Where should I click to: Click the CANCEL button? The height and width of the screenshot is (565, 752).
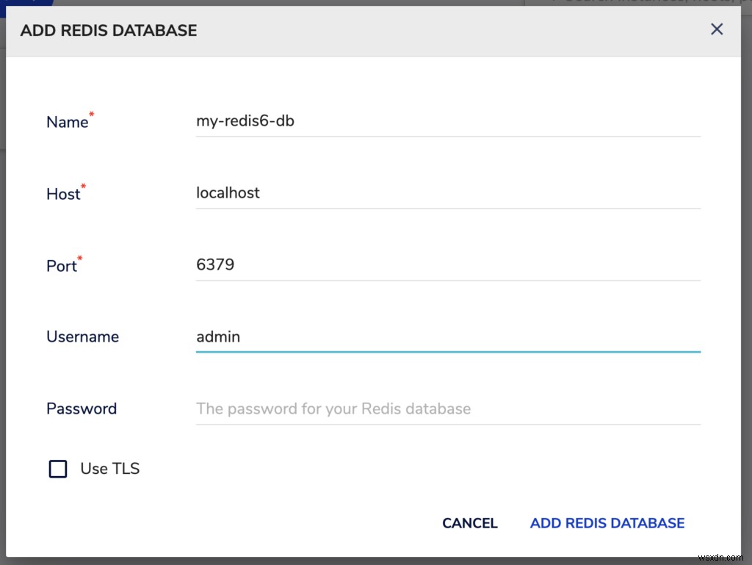pos(470,523)
